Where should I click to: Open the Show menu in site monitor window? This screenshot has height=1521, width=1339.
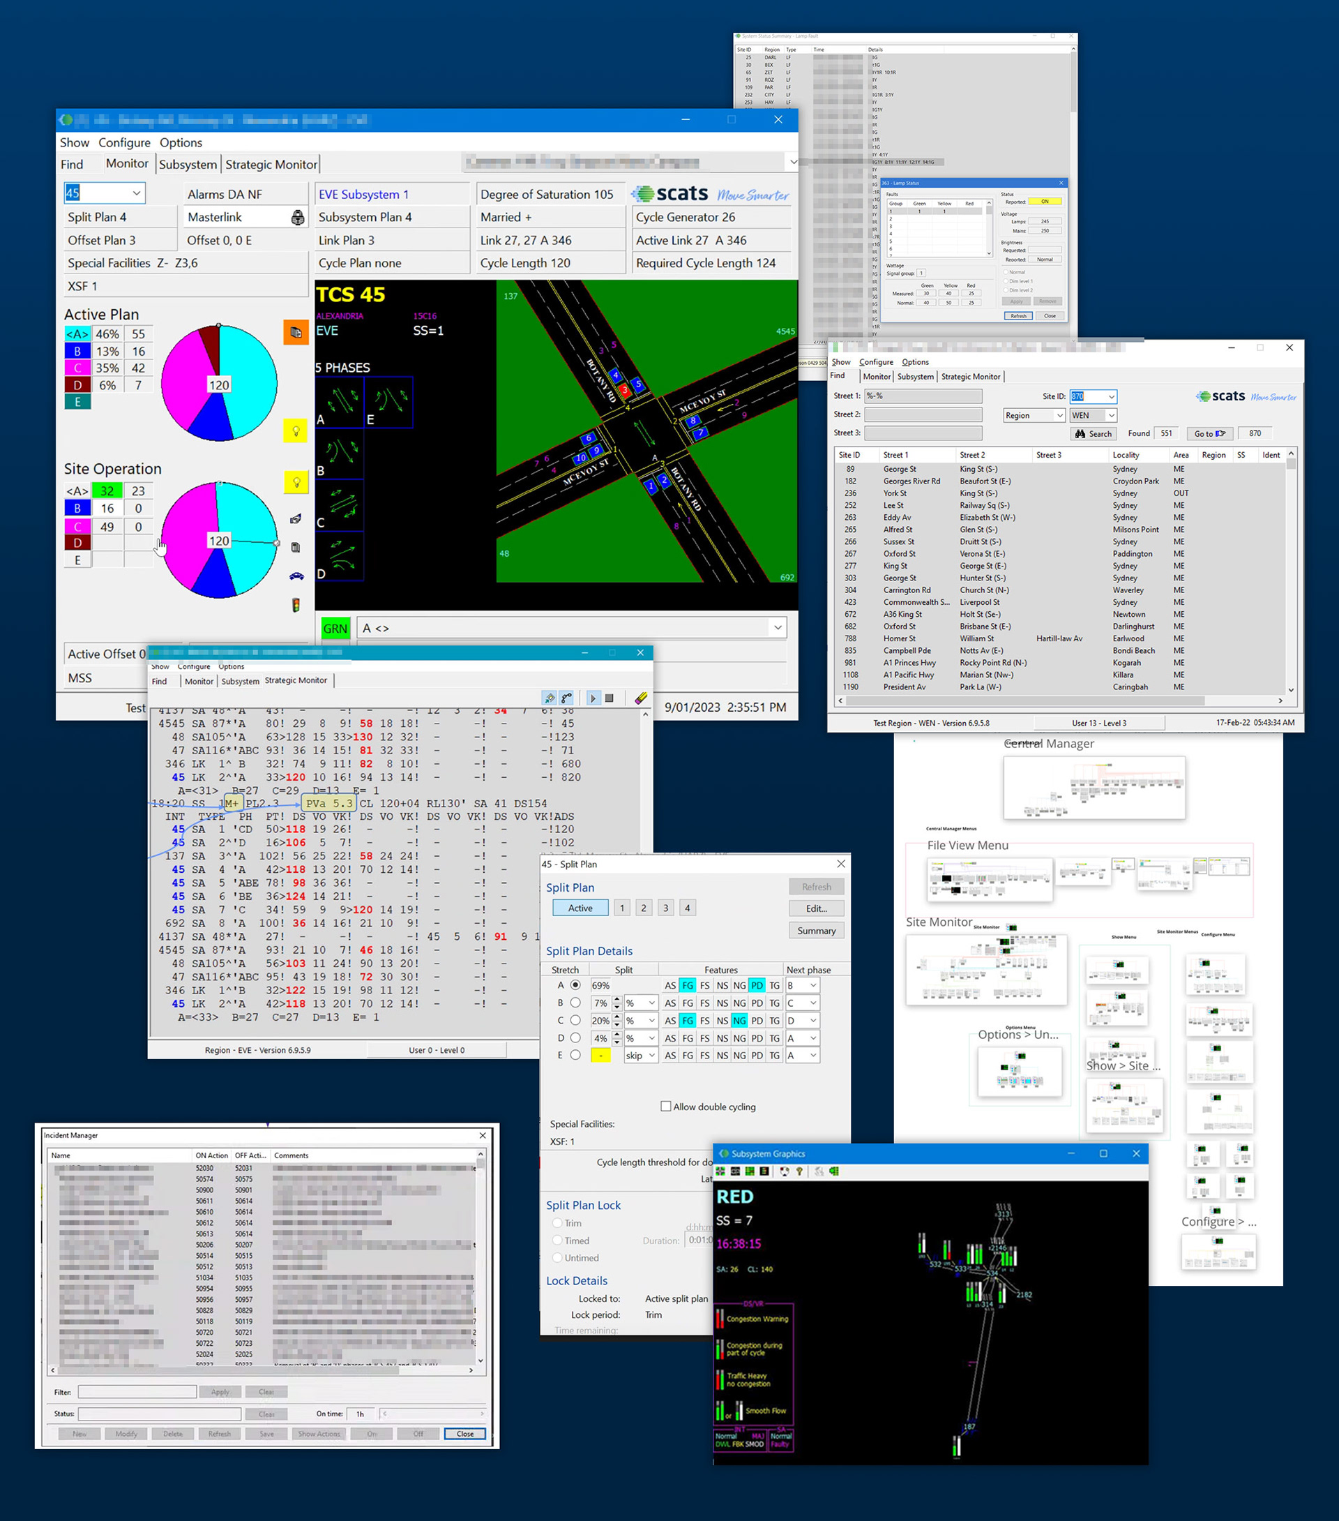(75, 142)
